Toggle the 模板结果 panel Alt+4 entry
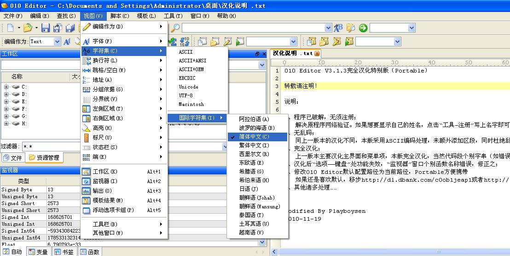The height and width of the screenshot is (256, 510). (124, 200)
